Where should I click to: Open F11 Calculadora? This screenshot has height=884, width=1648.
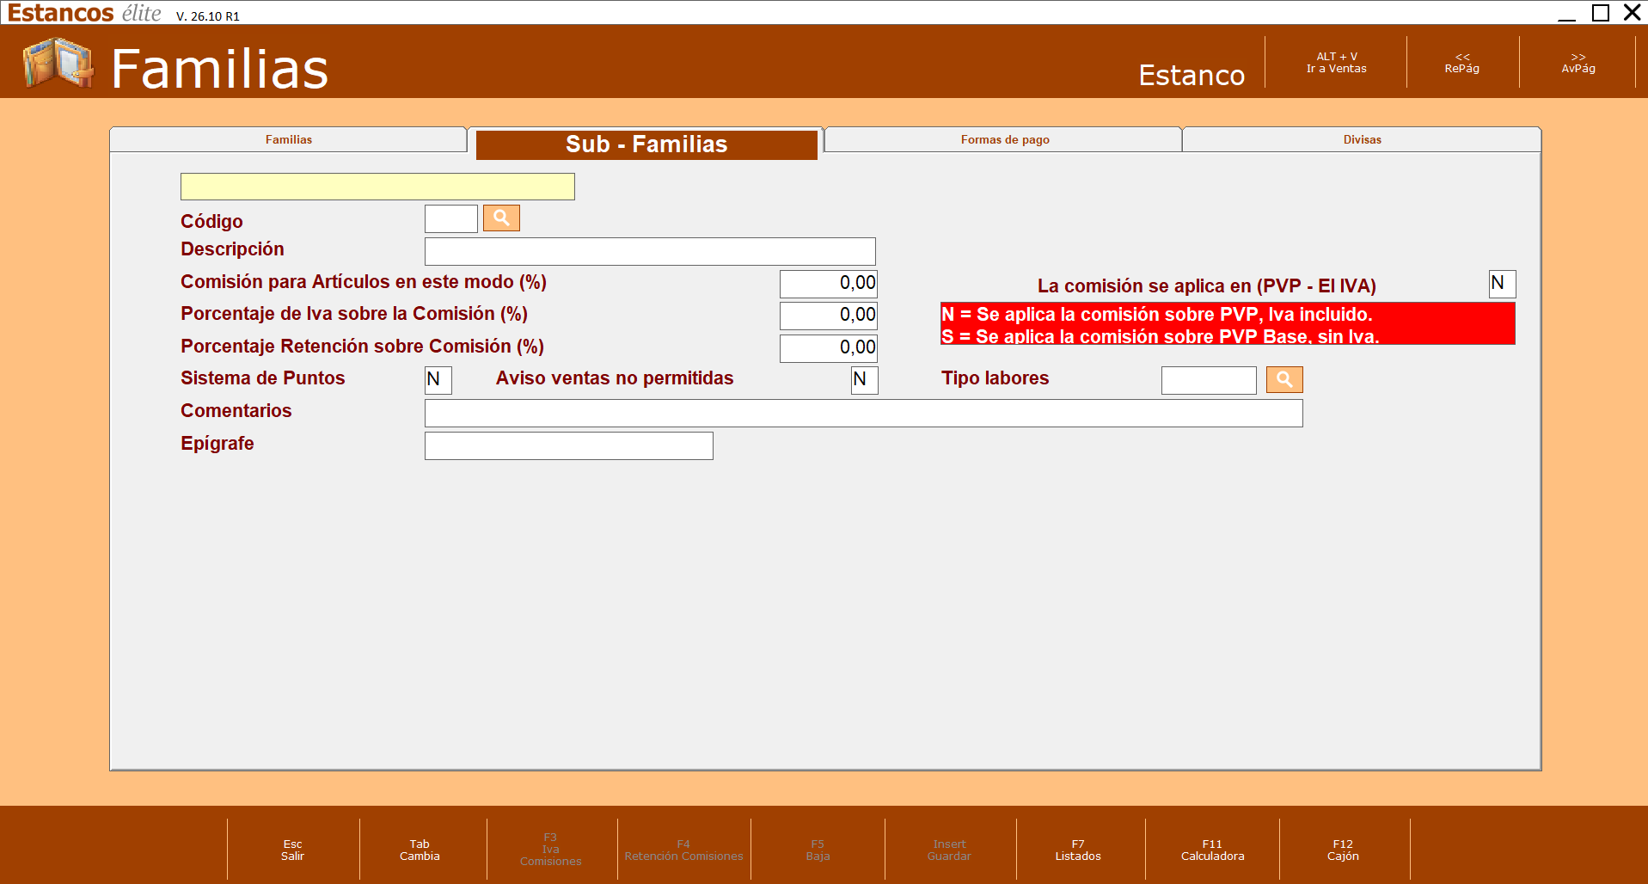[1212, 850]
